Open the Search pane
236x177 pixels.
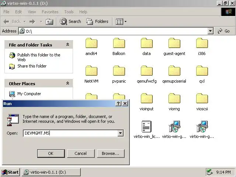coord(70,21)
